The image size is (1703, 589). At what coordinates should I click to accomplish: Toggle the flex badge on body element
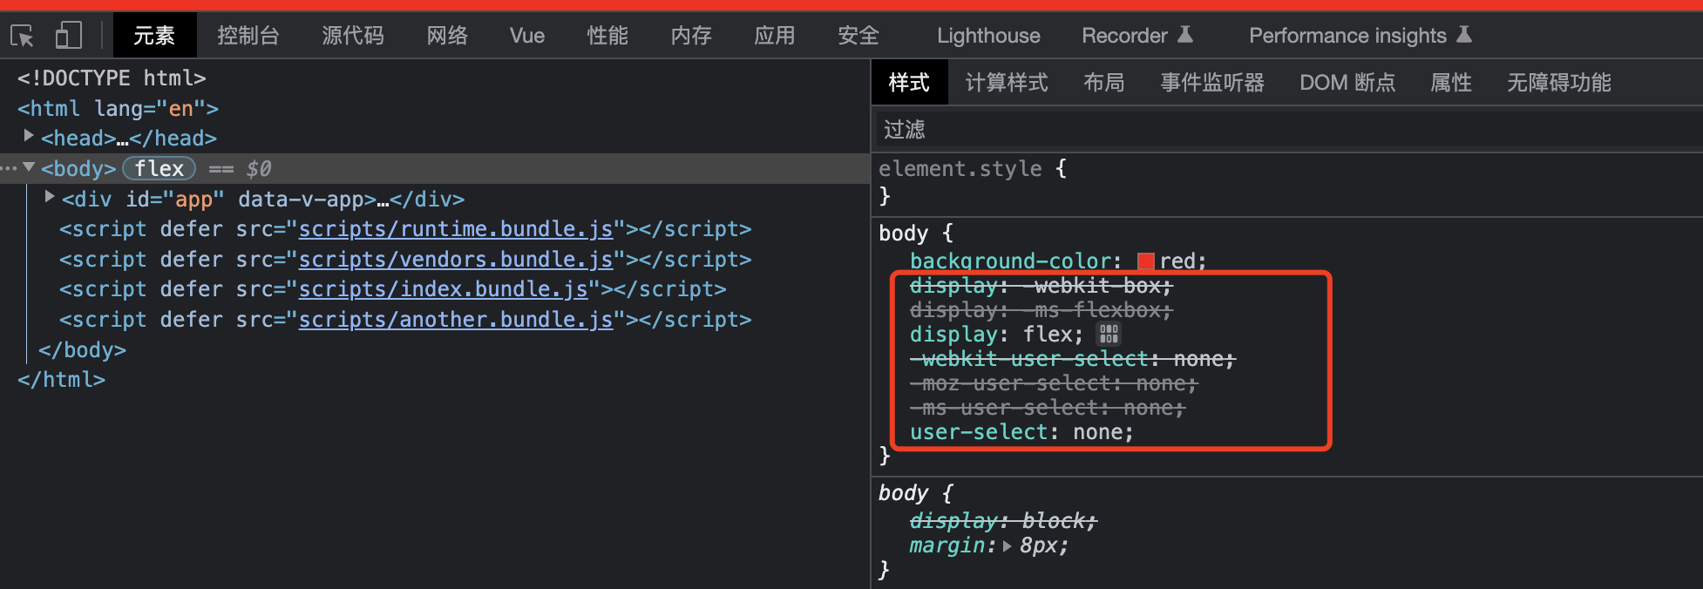click(159, 168)
